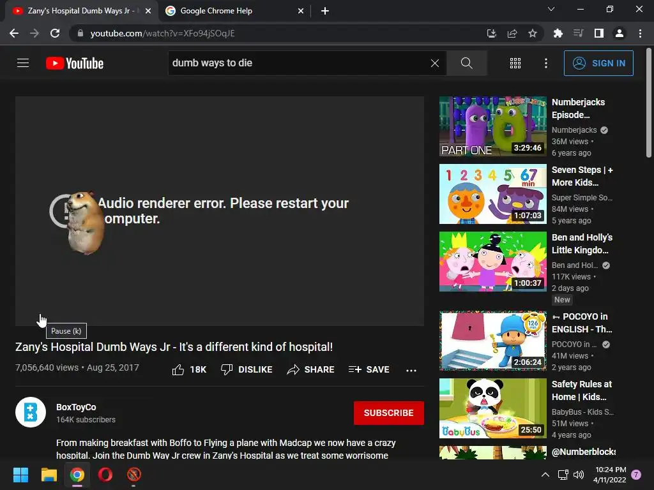
Task: View site information lock icon
Action: [80, 33]
